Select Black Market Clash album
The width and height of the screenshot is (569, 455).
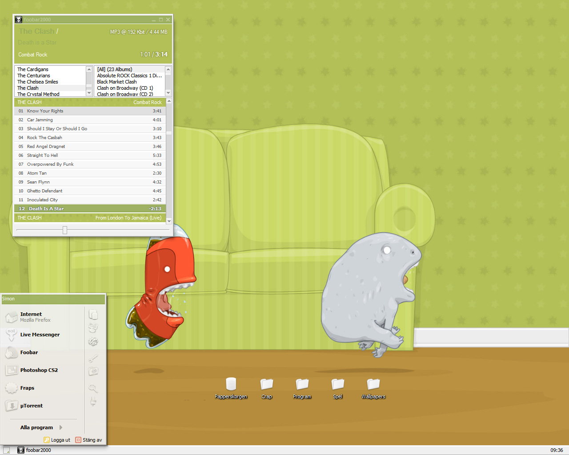click(x=130, y=82)
